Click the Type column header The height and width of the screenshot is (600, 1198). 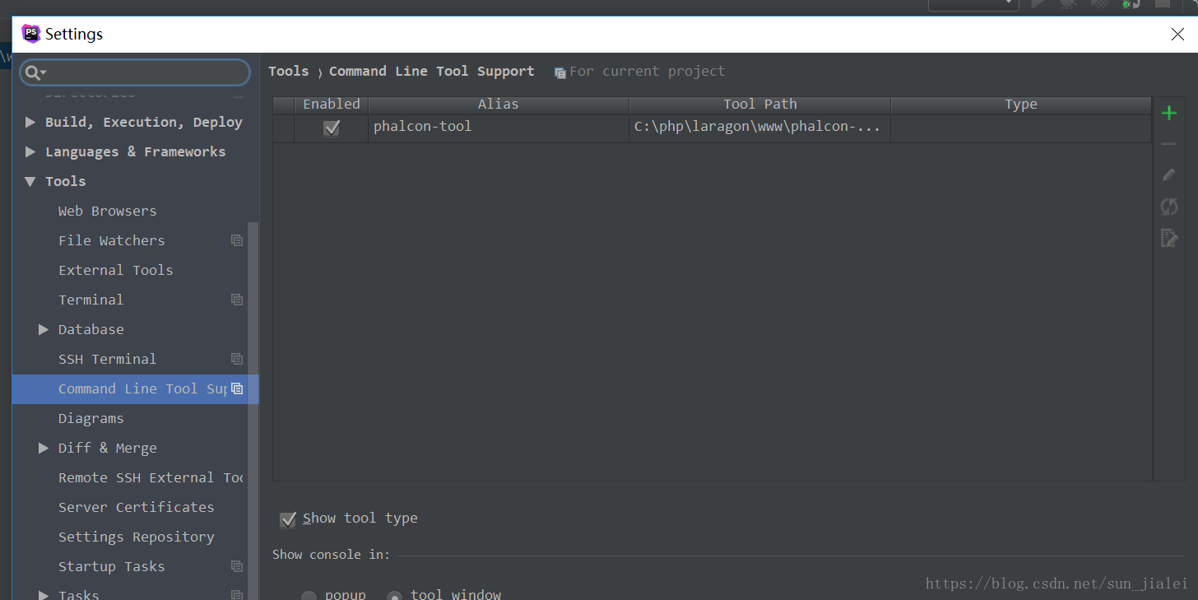1021,105
